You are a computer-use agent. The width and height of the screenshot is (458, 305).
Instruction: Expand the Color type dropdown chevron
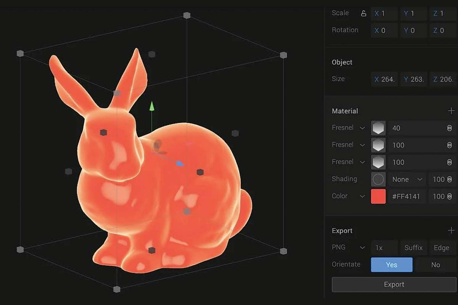click(362, 196)
